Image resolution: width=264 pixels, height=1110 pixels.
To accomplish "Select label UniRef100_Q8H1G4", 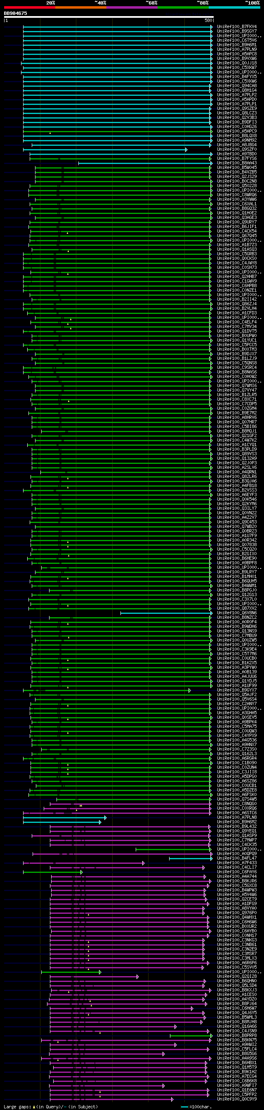I will pos(236,90).
